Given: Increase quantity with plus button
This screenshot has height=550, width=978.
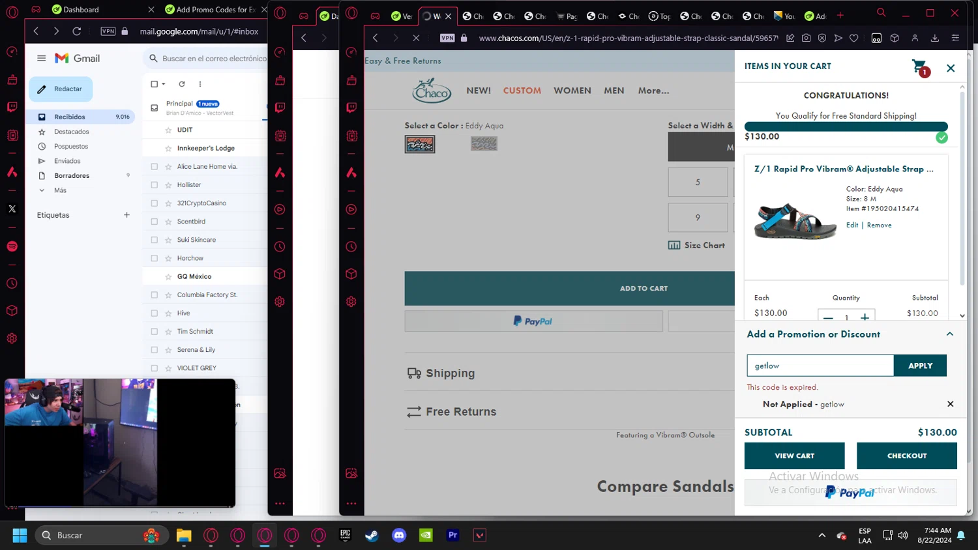Looking at the screenshot, I should [x=865, y=317].
